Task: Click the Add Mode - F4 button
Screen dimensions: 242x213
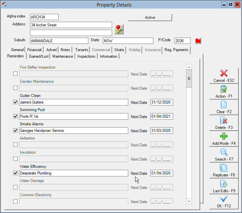Action: (x=224, y=139)
